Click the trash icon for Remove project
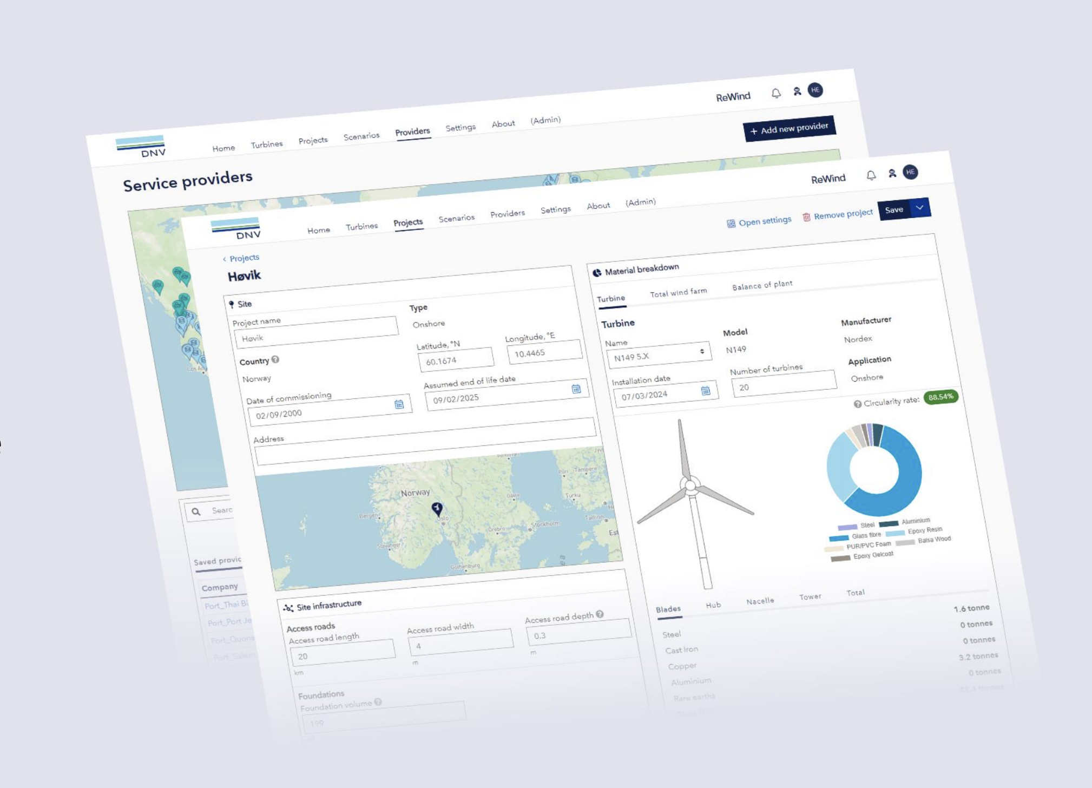Image resolution: width=1092 pixels, height=788 pixels. click(x=806, y=217)
